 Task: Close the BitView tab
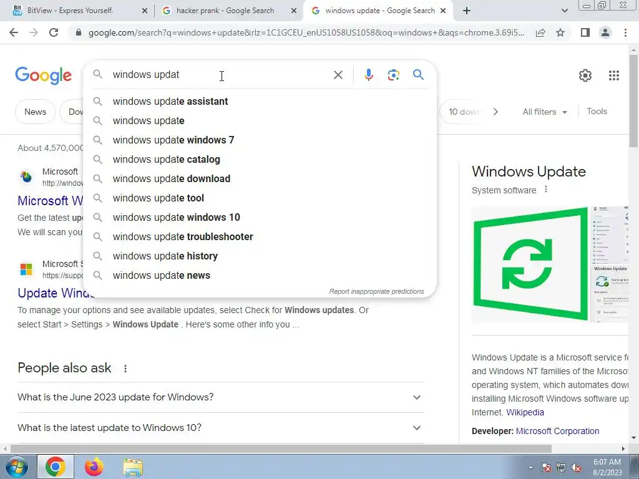coord(145,11)
